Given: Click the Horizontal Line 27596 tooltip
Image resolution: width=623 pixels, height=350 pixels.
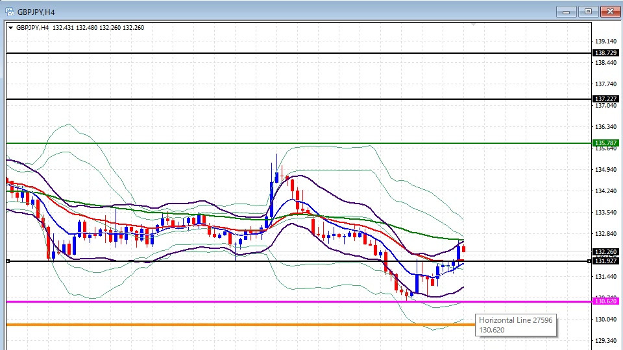Looking at the screenshot, I should 516,325.
